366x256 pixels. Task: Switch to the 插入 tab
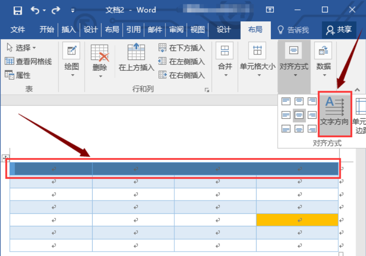click(69, 30)
